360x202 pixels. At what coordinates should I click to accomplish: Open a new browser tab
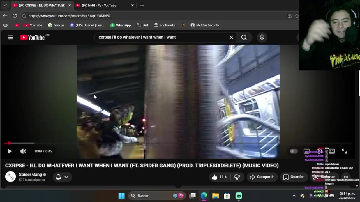click(x=142, y=5)
